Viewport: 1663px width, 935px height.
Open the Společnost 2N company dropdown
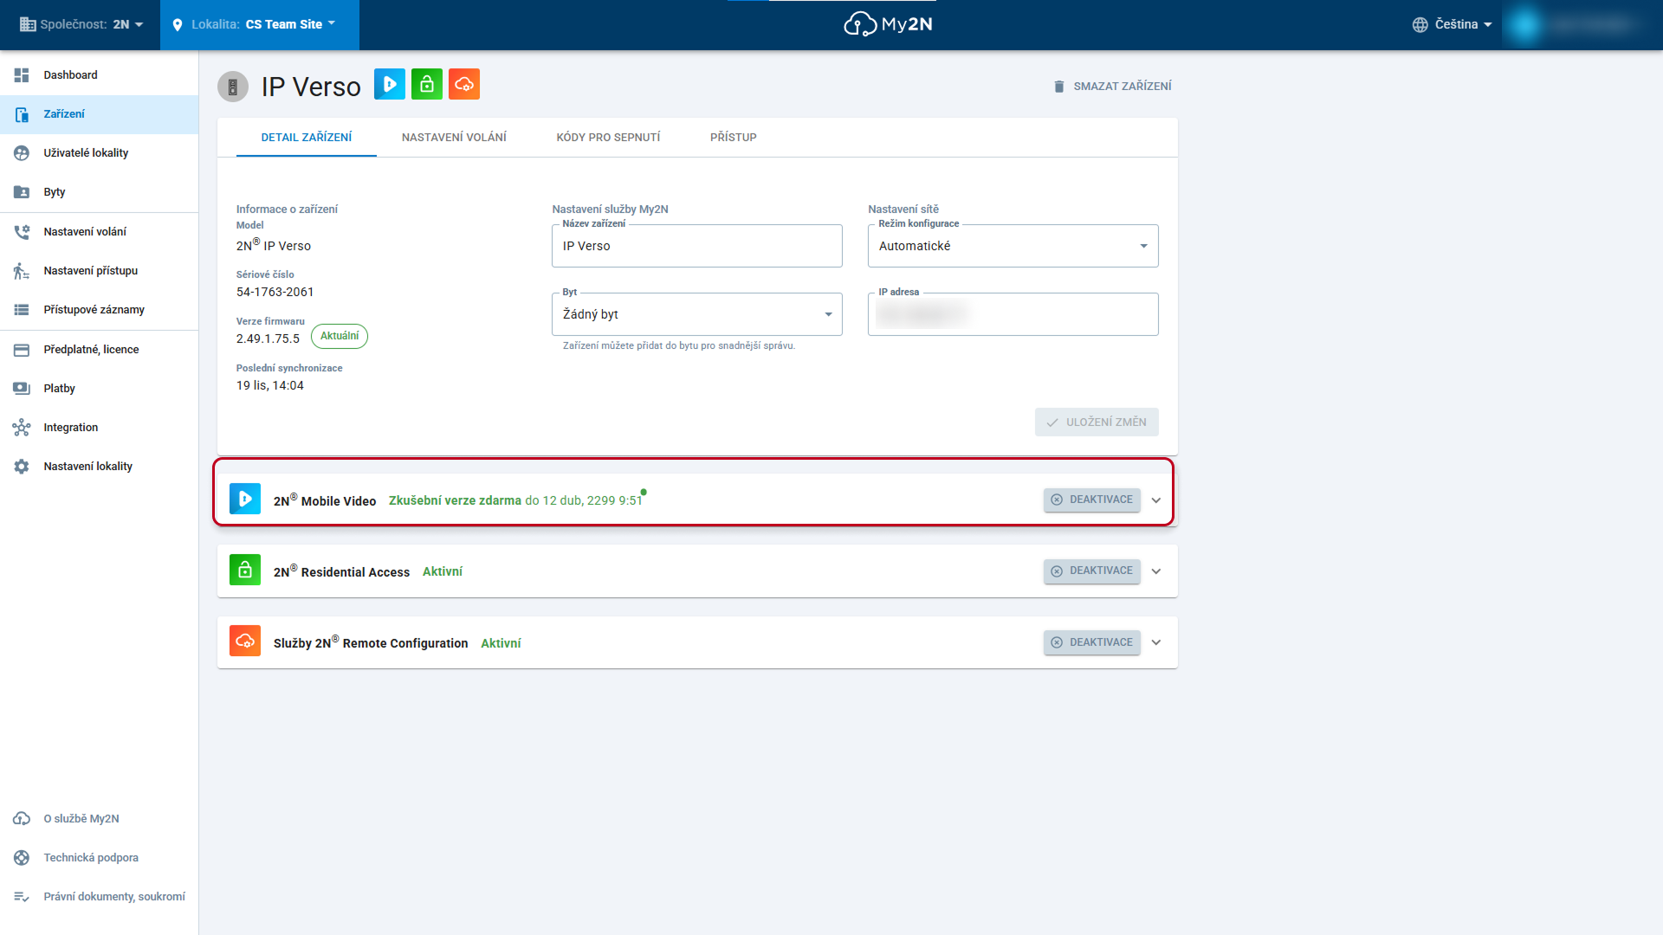click(x=81, y=25)
